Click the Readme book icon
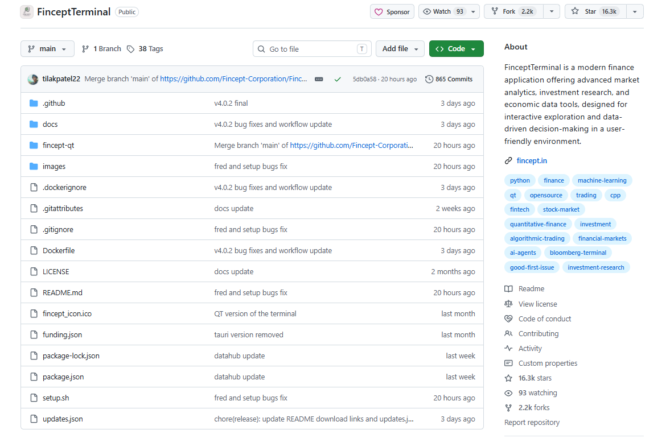 click(x=508, y=289)
